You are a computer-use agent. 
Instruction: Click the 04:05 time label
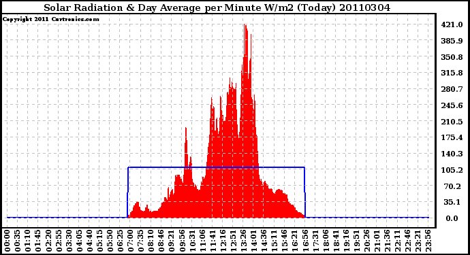(x=79, y=241)
